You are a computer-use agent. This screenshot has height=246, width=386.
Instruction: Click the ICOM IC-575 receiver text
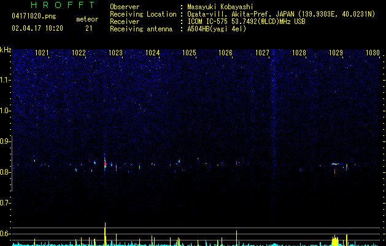click(x=246, y=22)
